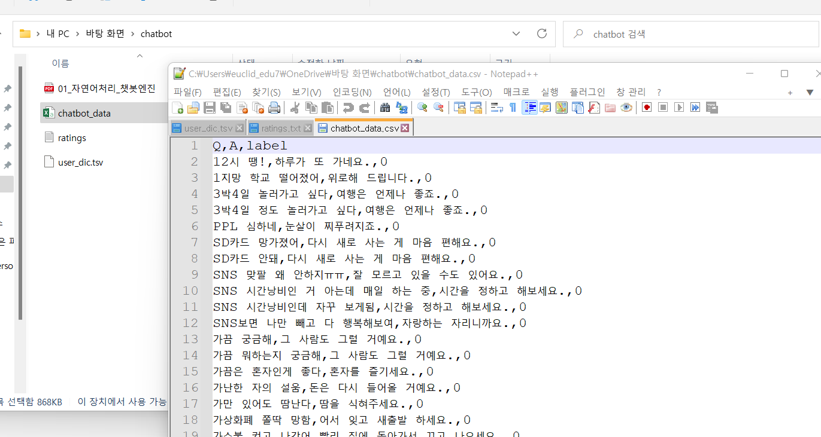Open the user-defined language dialog icon

tap(546, 108)
